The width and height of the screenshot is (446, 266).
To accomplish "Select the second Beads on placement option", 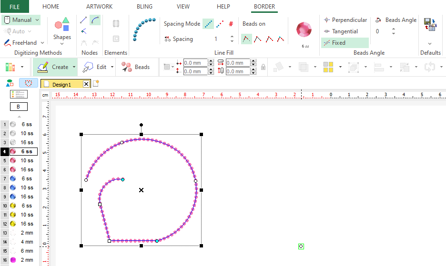I will 258,39.
